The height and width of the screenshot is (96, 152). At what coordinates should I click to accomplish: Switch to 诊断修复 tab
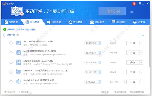[54, 22]
